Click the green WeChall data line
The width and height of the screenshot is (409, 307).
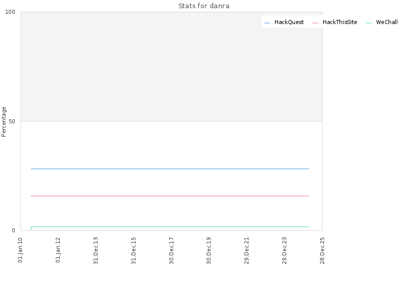(x=170, y=227)
